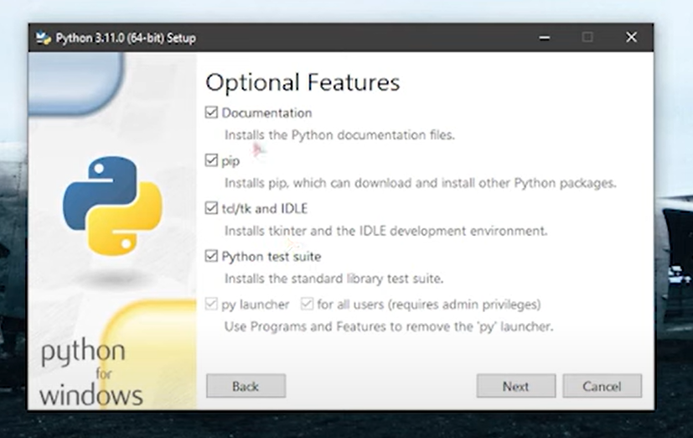Screen dimensions: 693x438
Task: Click the disabled maximize button
Action: pos(587,37)
